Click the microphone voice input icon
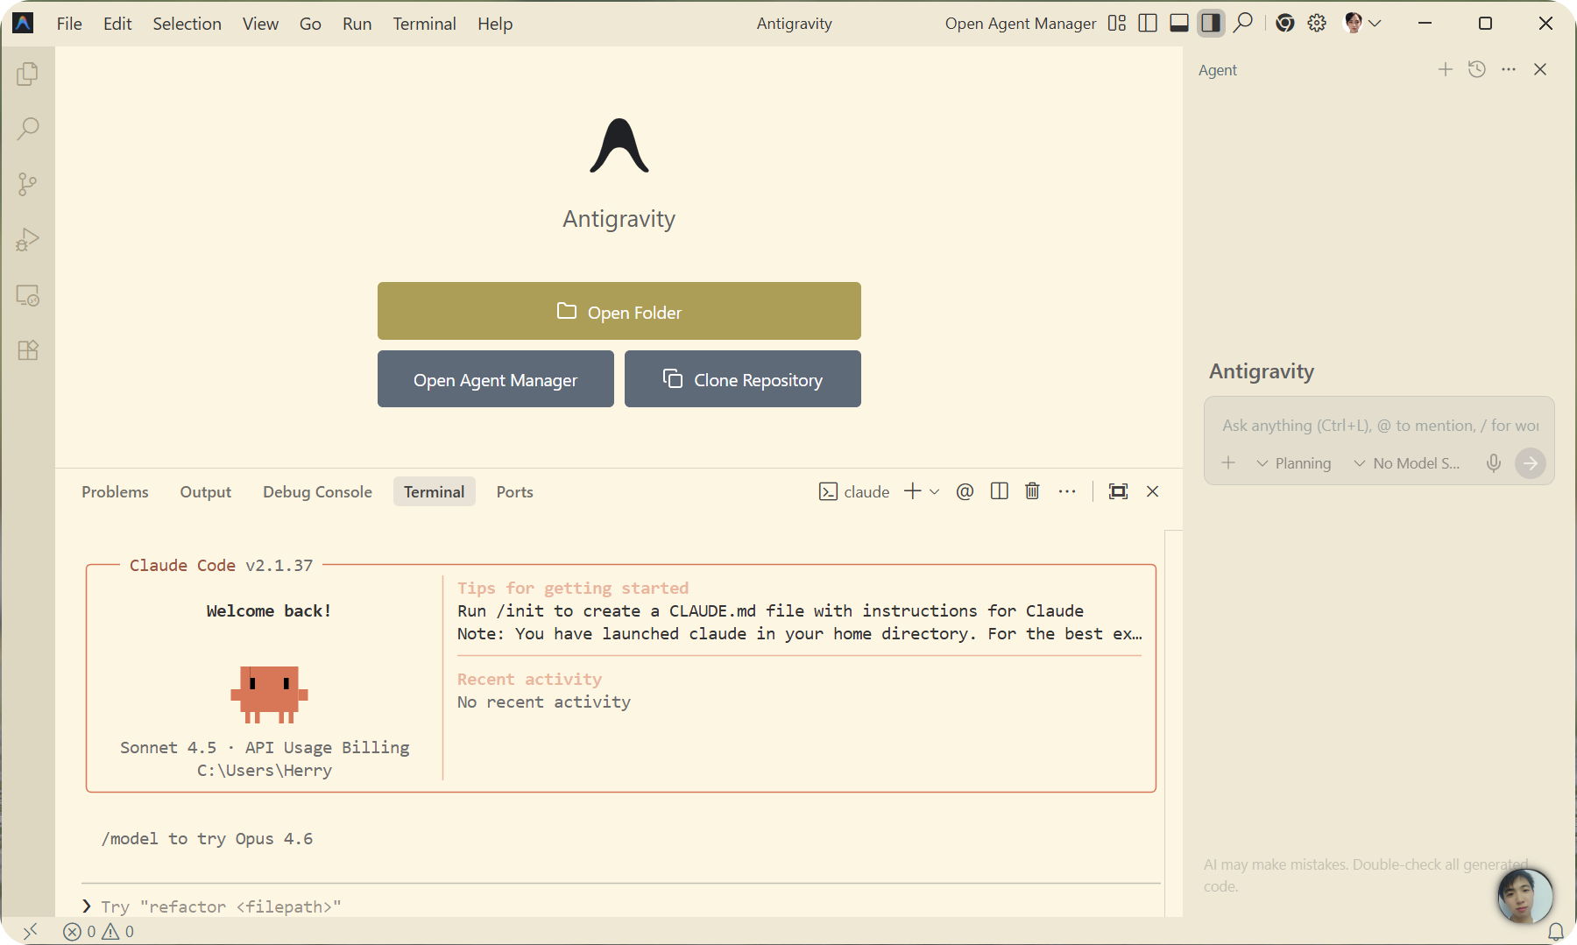 (x=1494, y=462)
